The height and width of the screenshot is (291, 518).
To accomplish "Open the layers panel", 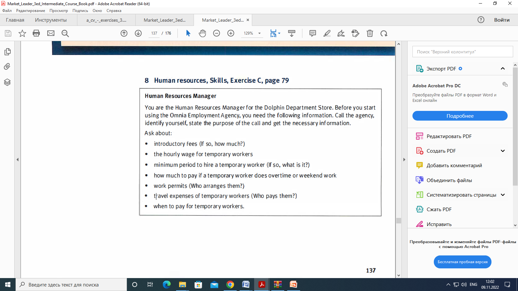I will 7,82.
